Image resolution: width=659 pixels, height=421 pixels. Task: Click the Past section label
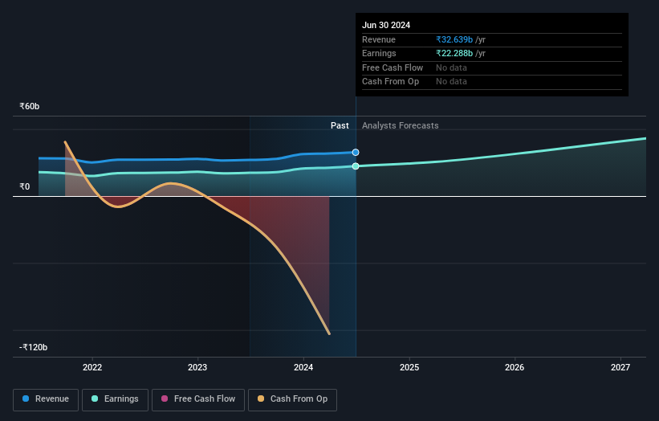pos(340,125)
